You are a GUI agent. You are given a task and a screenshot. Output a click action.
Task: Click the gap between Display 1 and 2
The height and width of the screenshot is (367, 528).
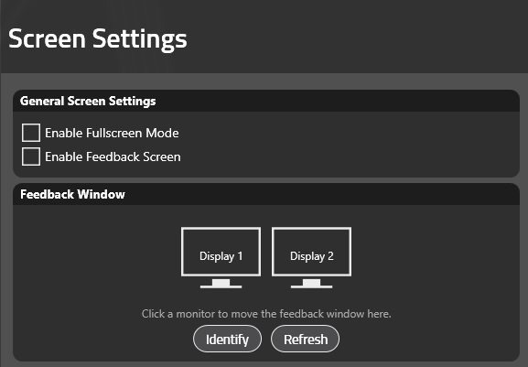click(x=266, y=253)
